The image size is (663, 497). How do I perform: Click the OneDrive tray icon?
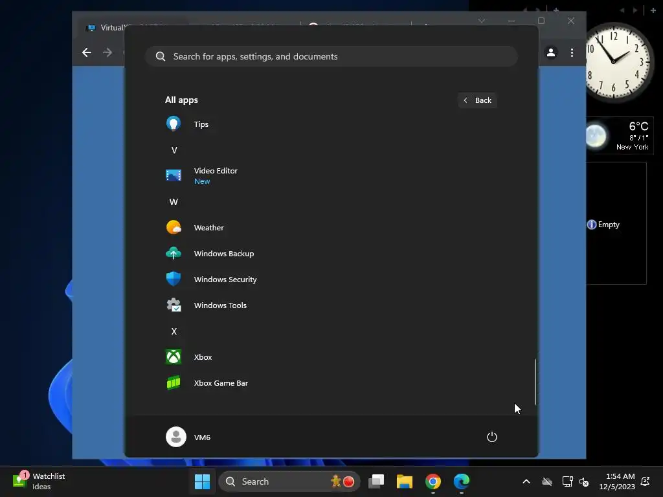546,481
